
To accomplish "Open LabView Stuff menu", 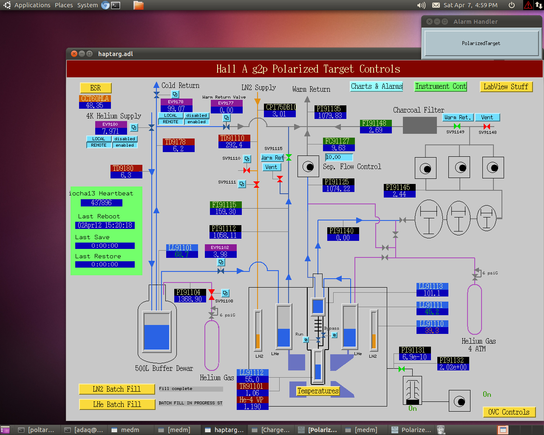I will pyautogui.click(x=506, y=87).
